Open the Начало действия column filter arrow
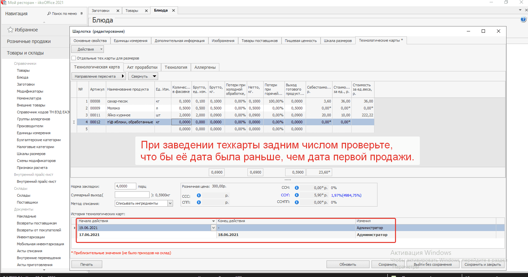The height and width of the screenshot is (277, 528). coord(213,221)
